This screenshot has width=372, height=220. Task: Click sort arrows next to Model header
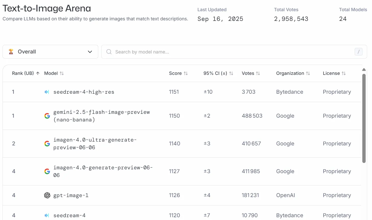click(62, 73)
